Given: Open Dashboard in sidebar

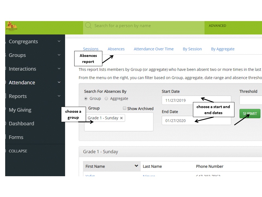Looking at the screenshot, I should tap(21, 123).
